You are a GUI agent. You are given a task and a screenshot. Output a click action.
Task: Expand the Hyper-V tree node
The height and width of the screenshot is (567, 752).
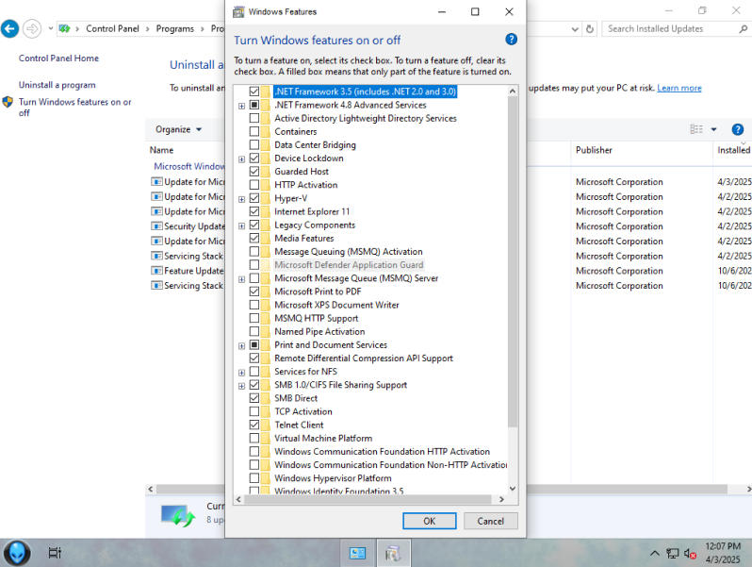pyautogui.click(x=241, y=199)
